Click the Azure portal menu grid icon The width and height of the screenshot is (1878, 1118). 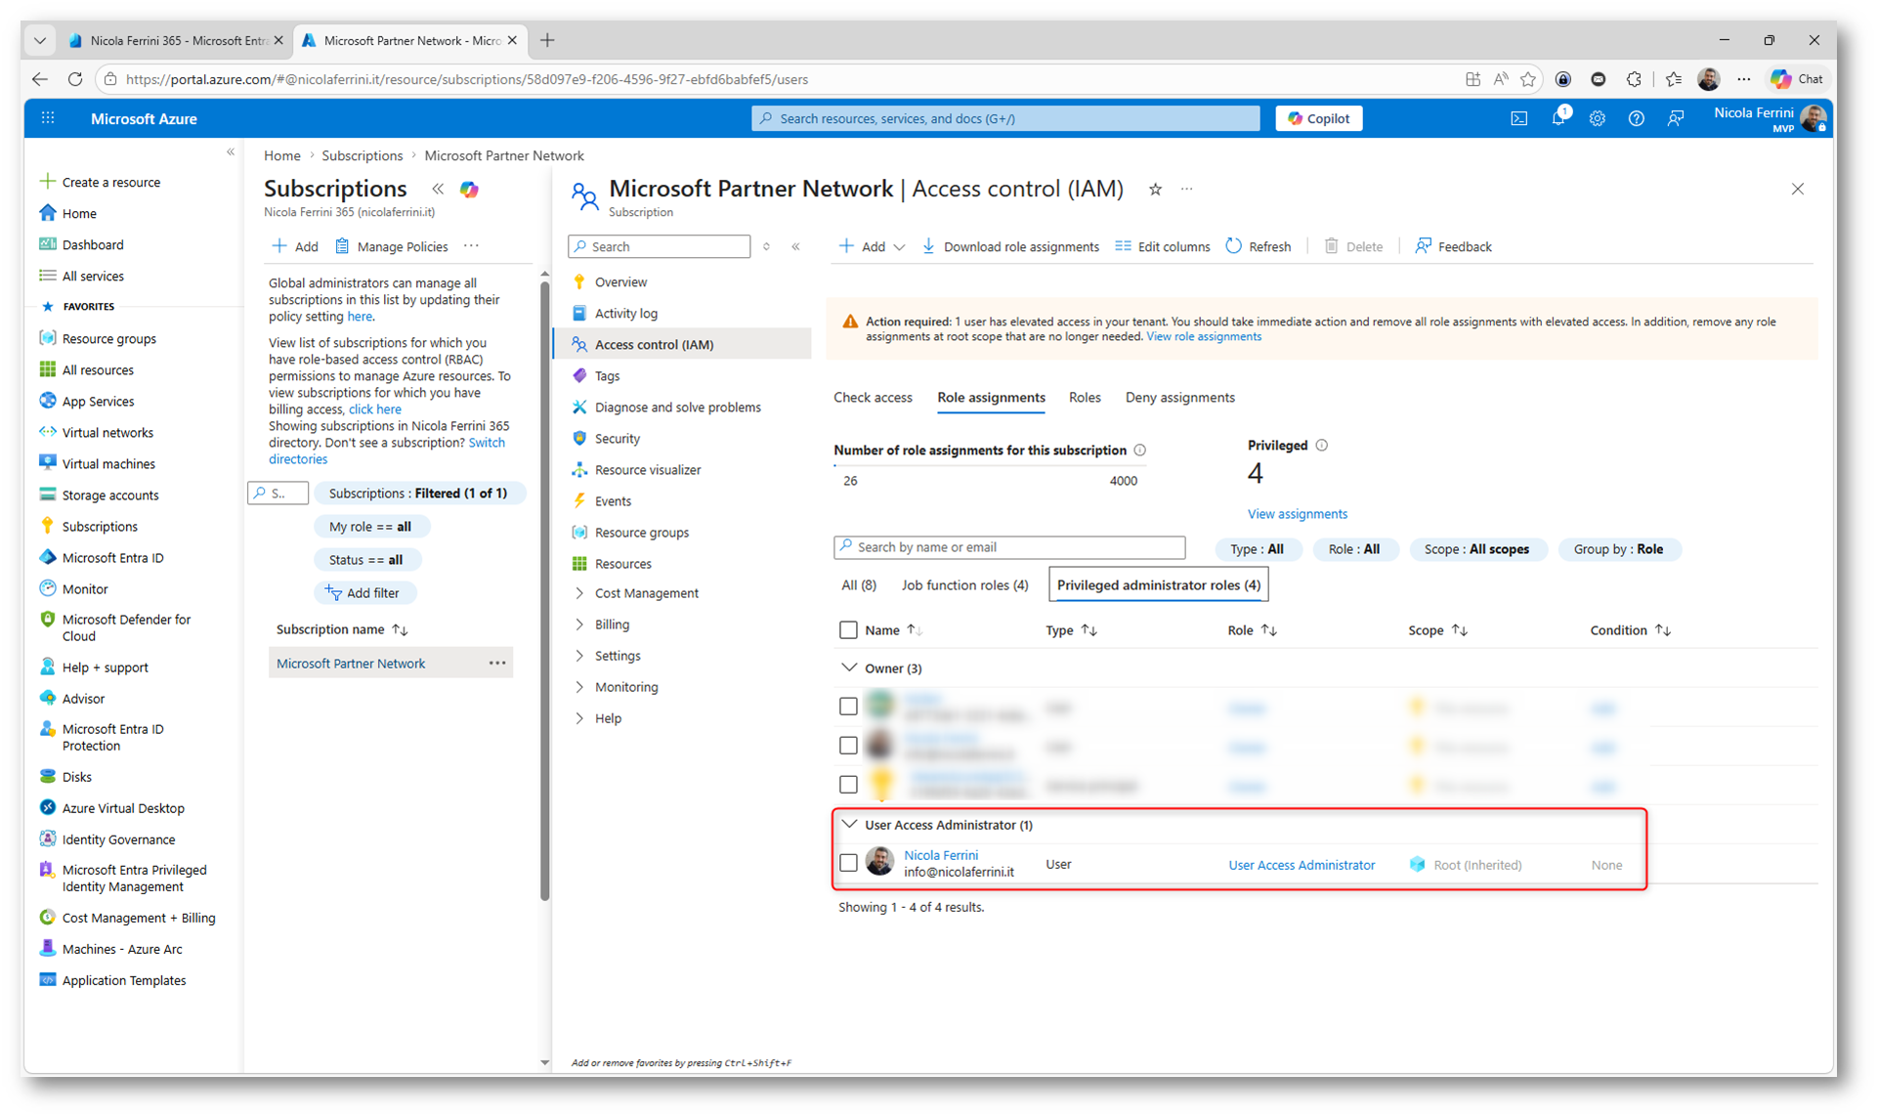click(48, 118)
